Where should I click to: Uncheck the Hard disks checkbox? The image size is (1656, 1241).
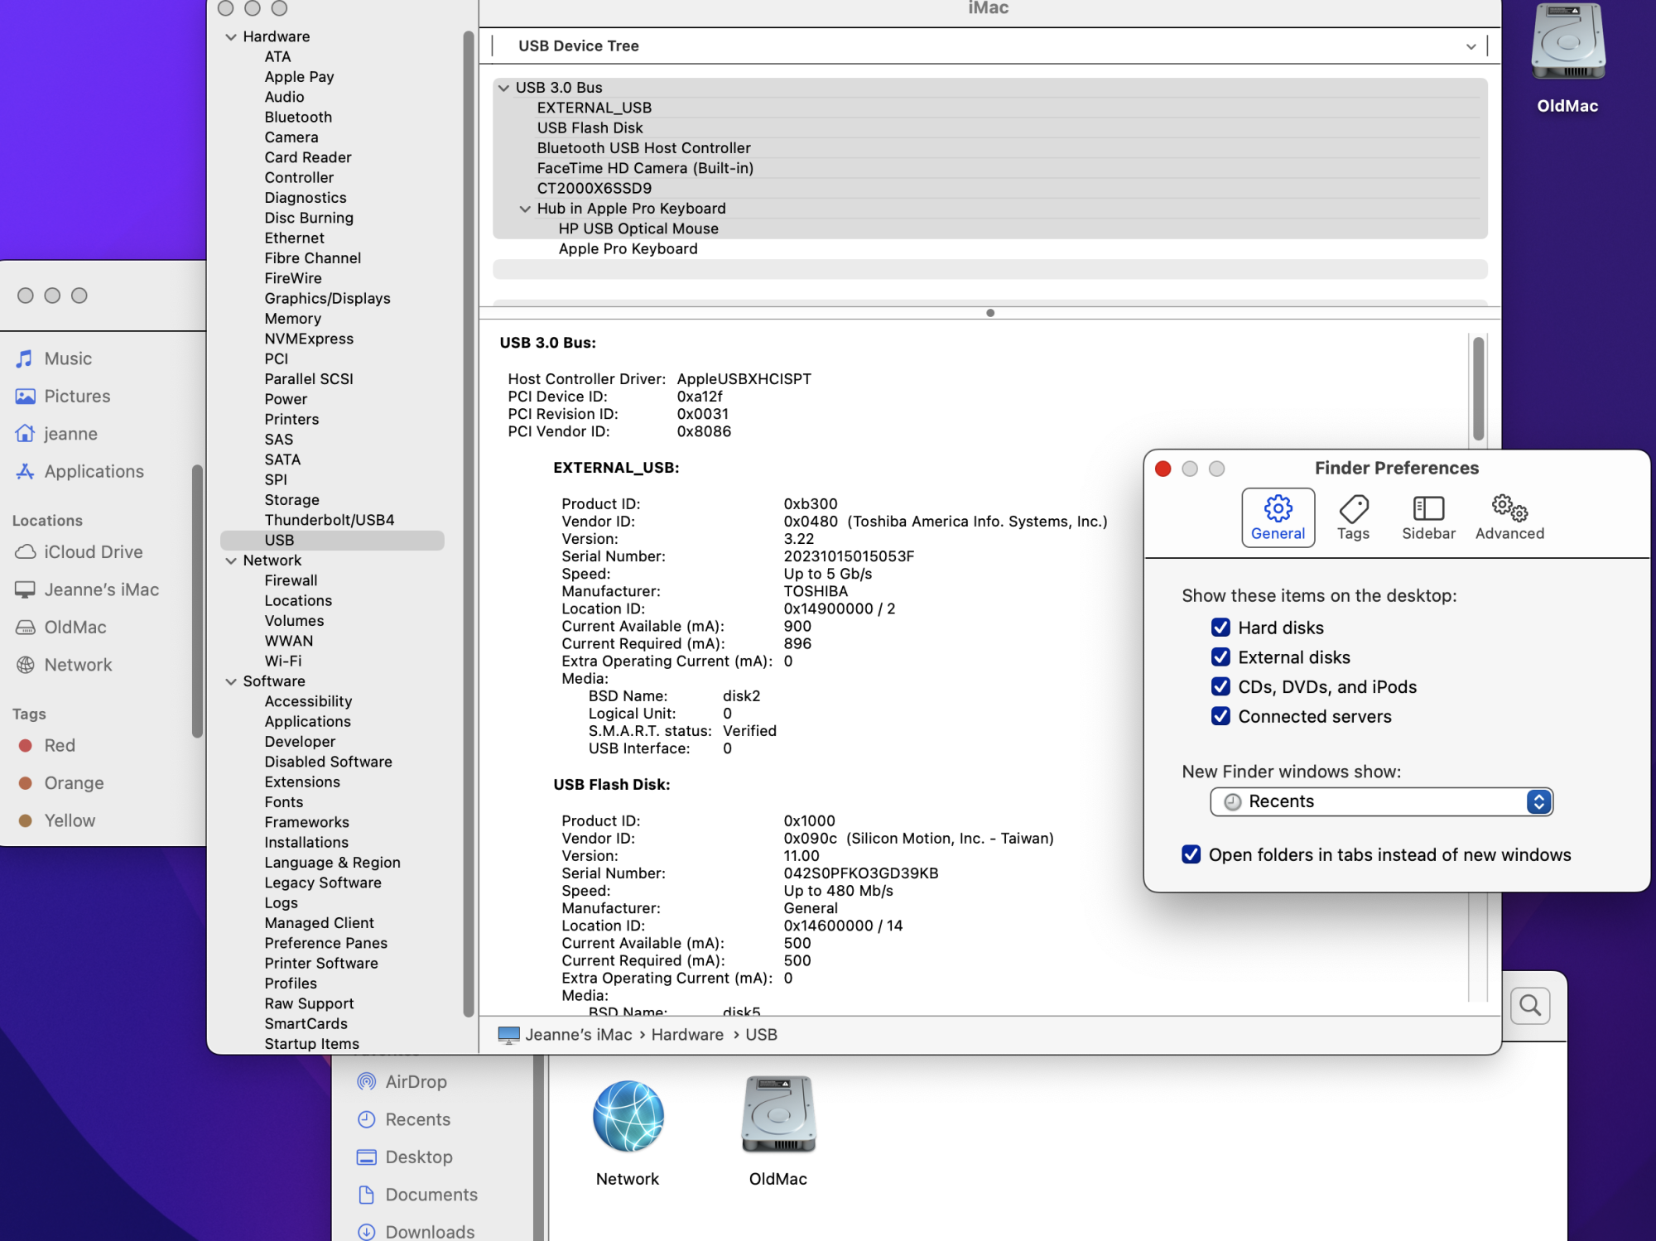coord(1220,628)
